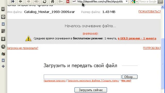Open the blue star panel below the gear icon
Viewport: 165px width, 93px height.
[x=3, y=24]
